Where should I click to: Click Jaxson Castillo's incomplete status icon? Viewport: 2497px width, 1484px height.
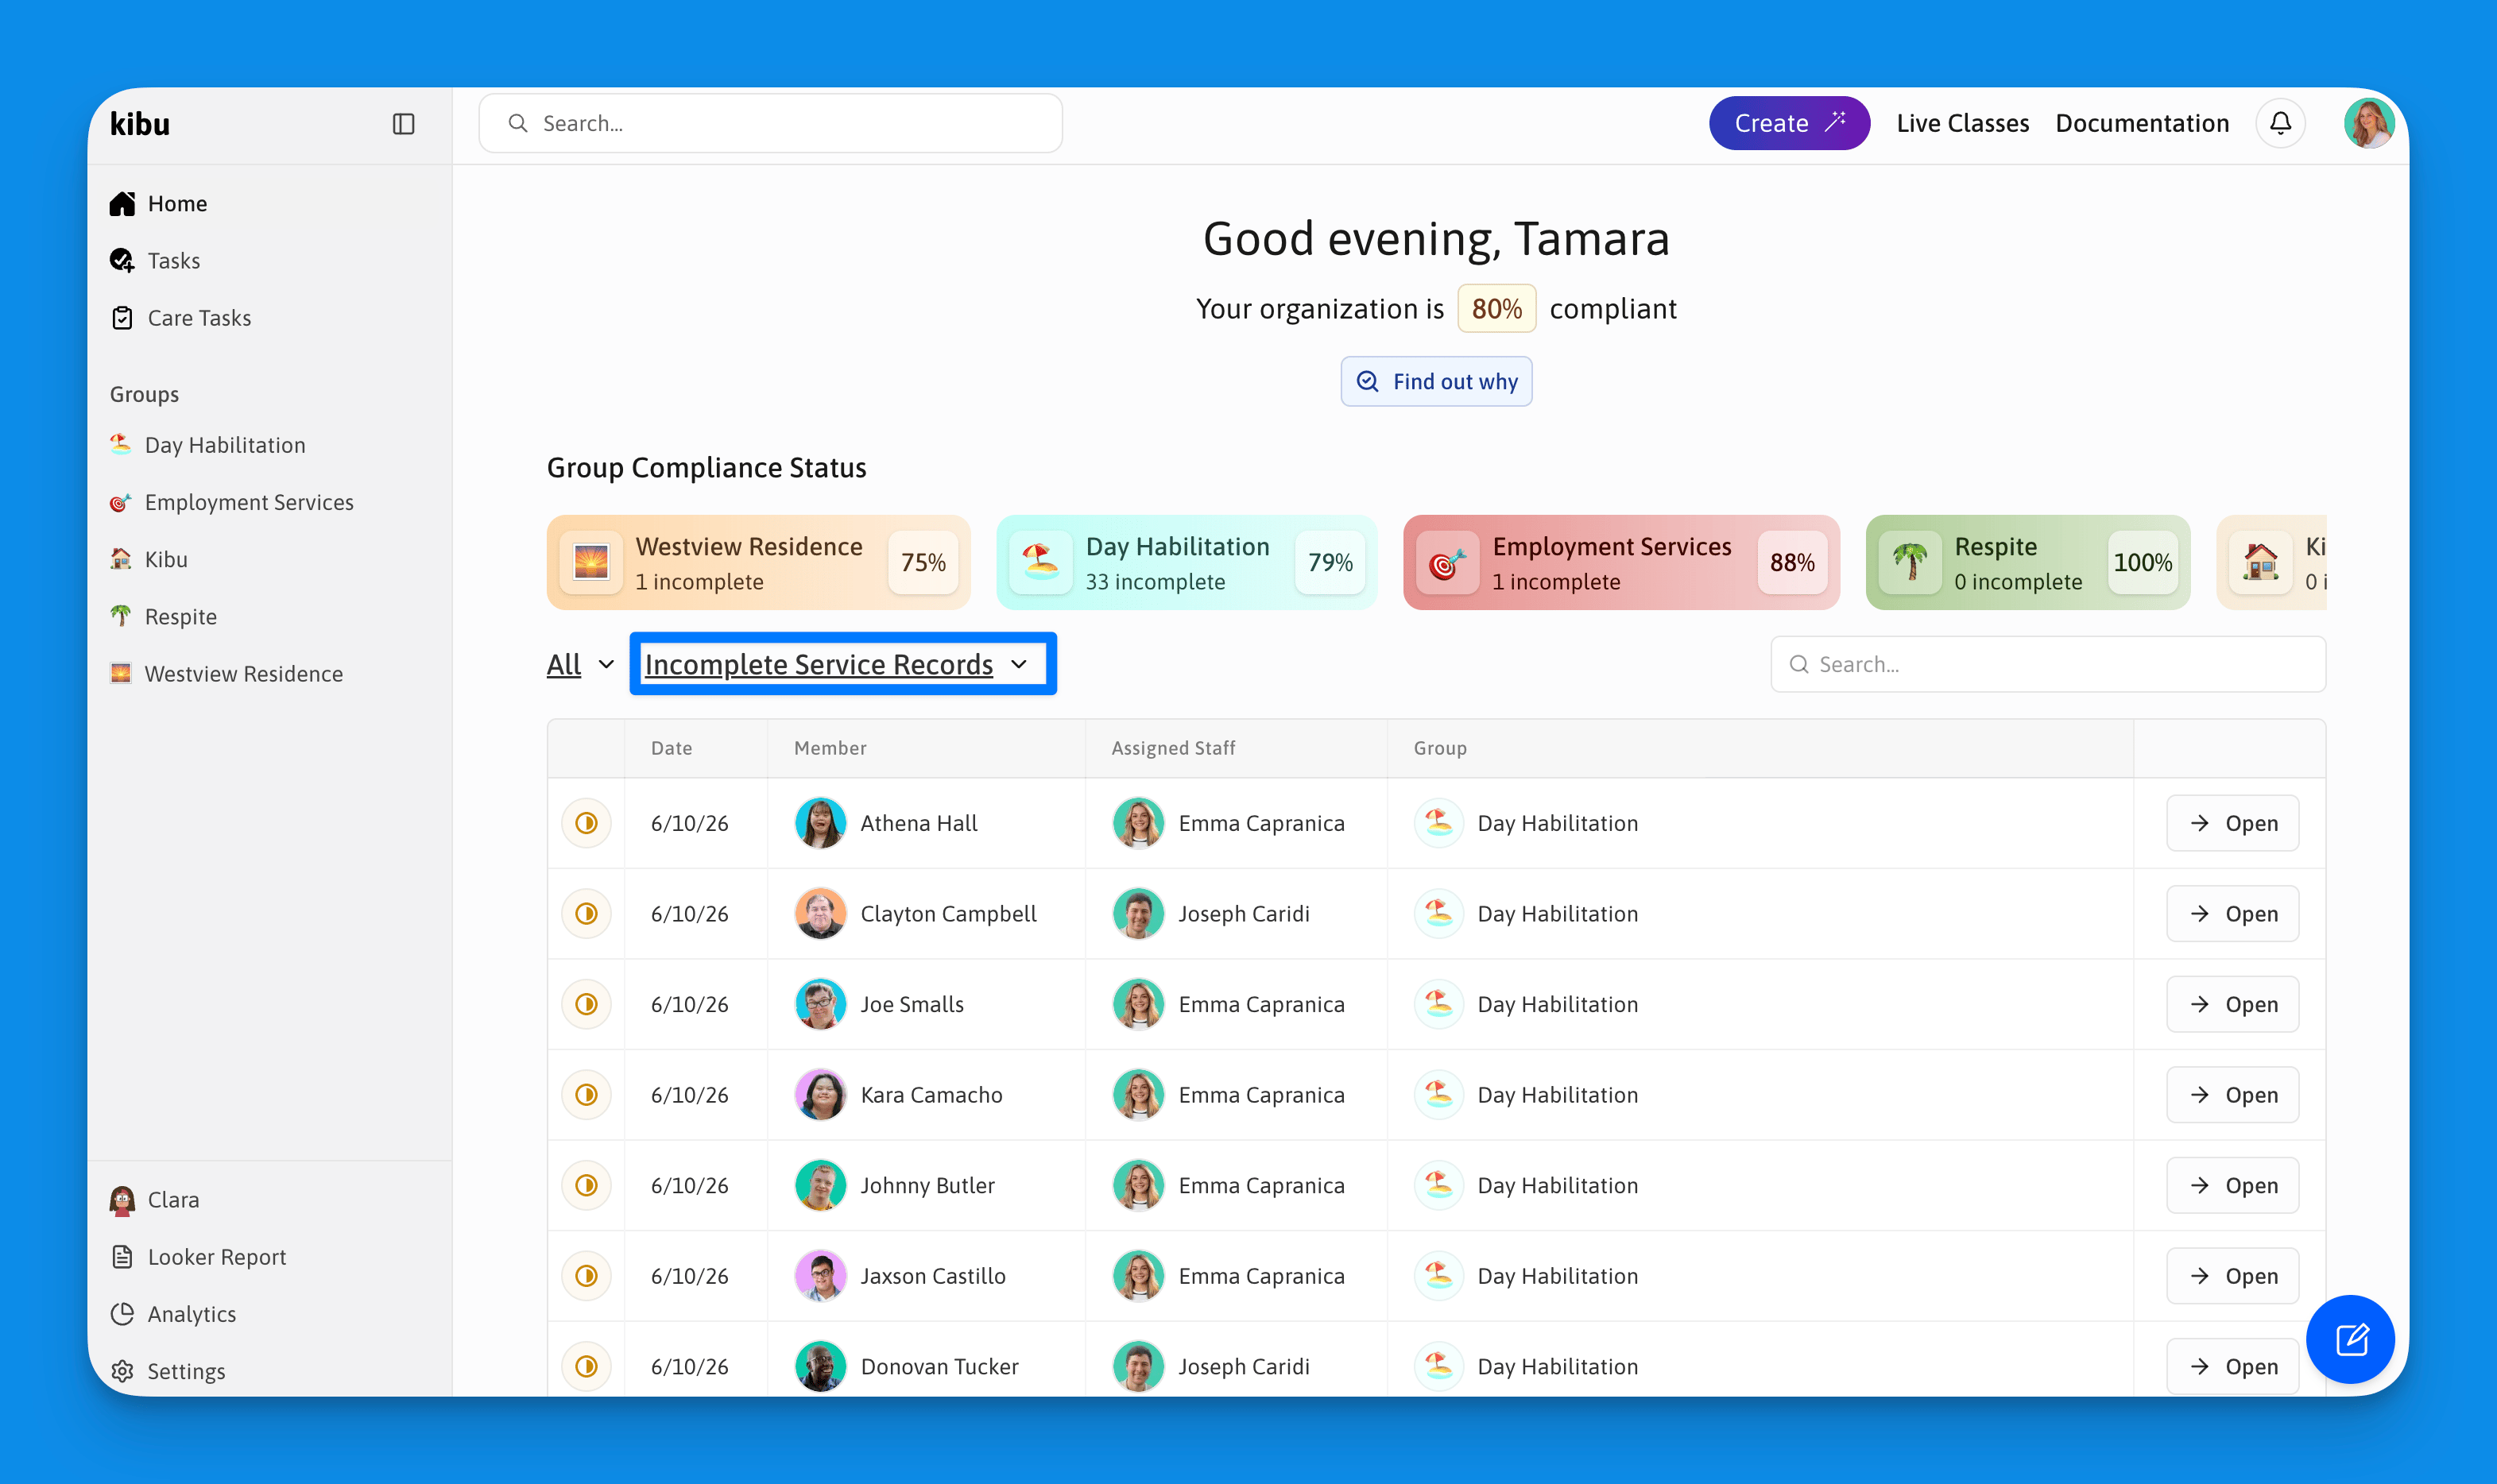pyautogui.click(x=587, y=1275)
